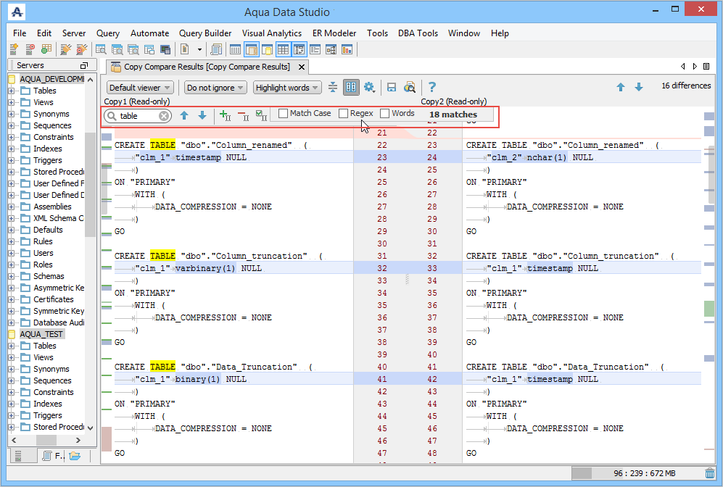Open the DBA Tools menu
This screenshot has width=723, height=487.
coord(418,33)
